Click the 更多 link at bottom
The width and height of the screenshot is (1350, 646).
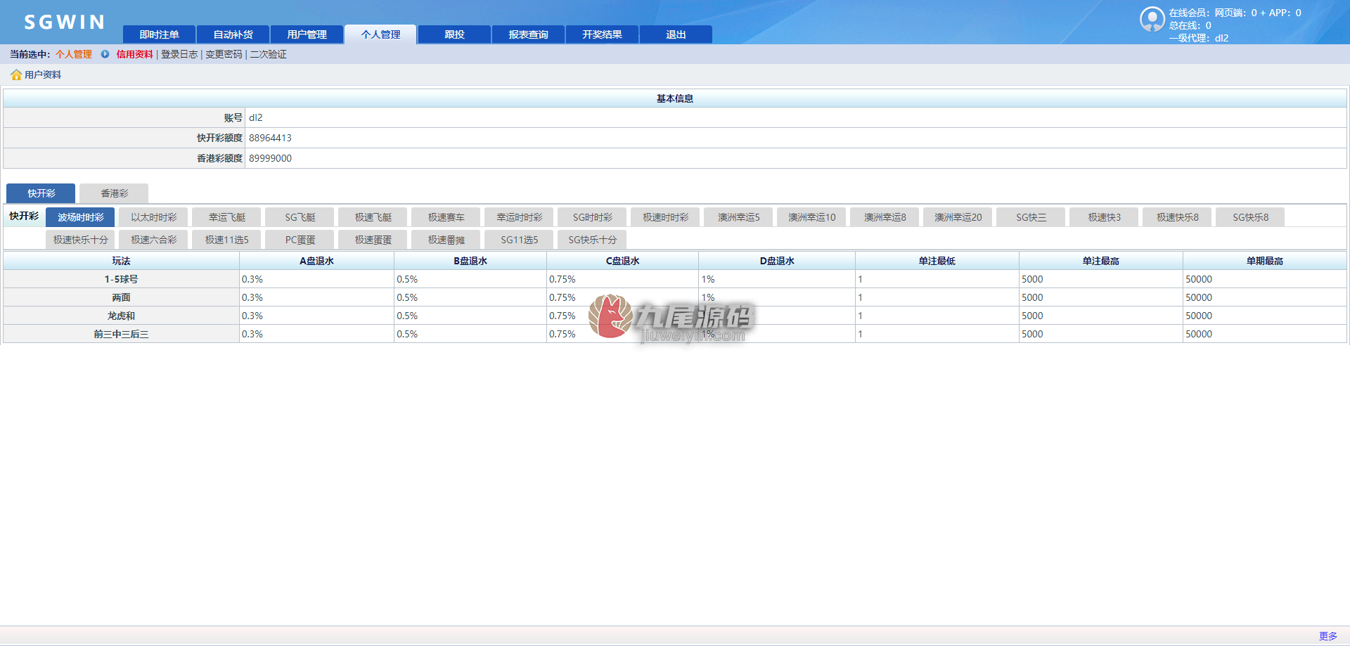click(x=1327, y=636)
